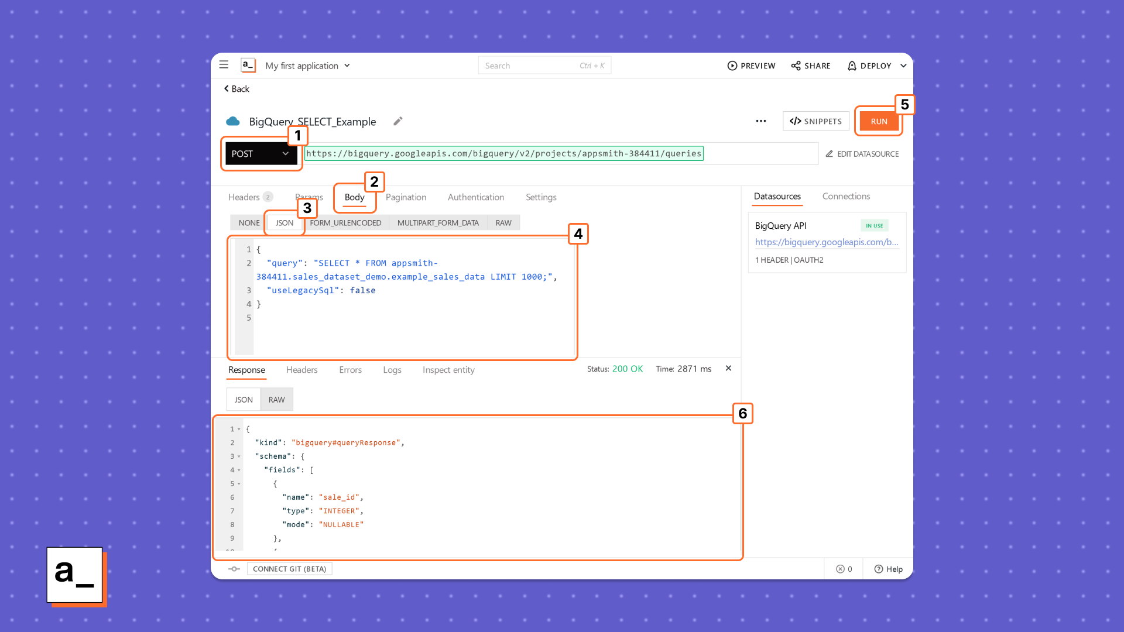Collapse response line 1 fold arrow
The height and width of the screenshot is (632, 1124).
coord(239,429)
